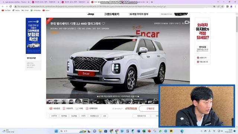Open KakaoTalk yellow icon on taskbar
Screen dimensions: 238x134
(171, 131)
